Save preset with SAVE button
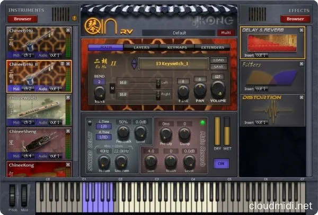This screenshot has width=318, height=215. pos(218,67)
